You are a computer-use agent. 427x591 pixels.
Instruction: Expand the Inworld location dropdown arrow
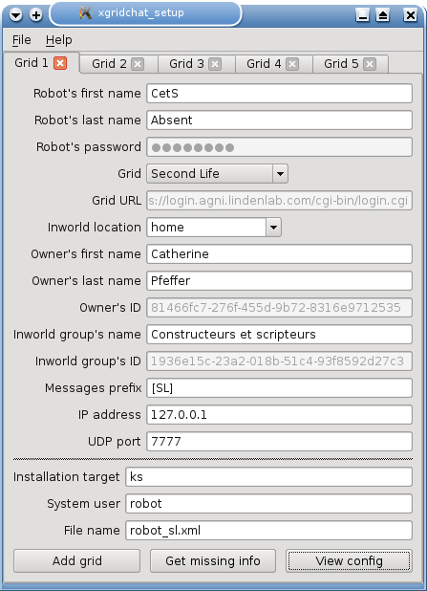pyautogui.click(x=274, y=228)
